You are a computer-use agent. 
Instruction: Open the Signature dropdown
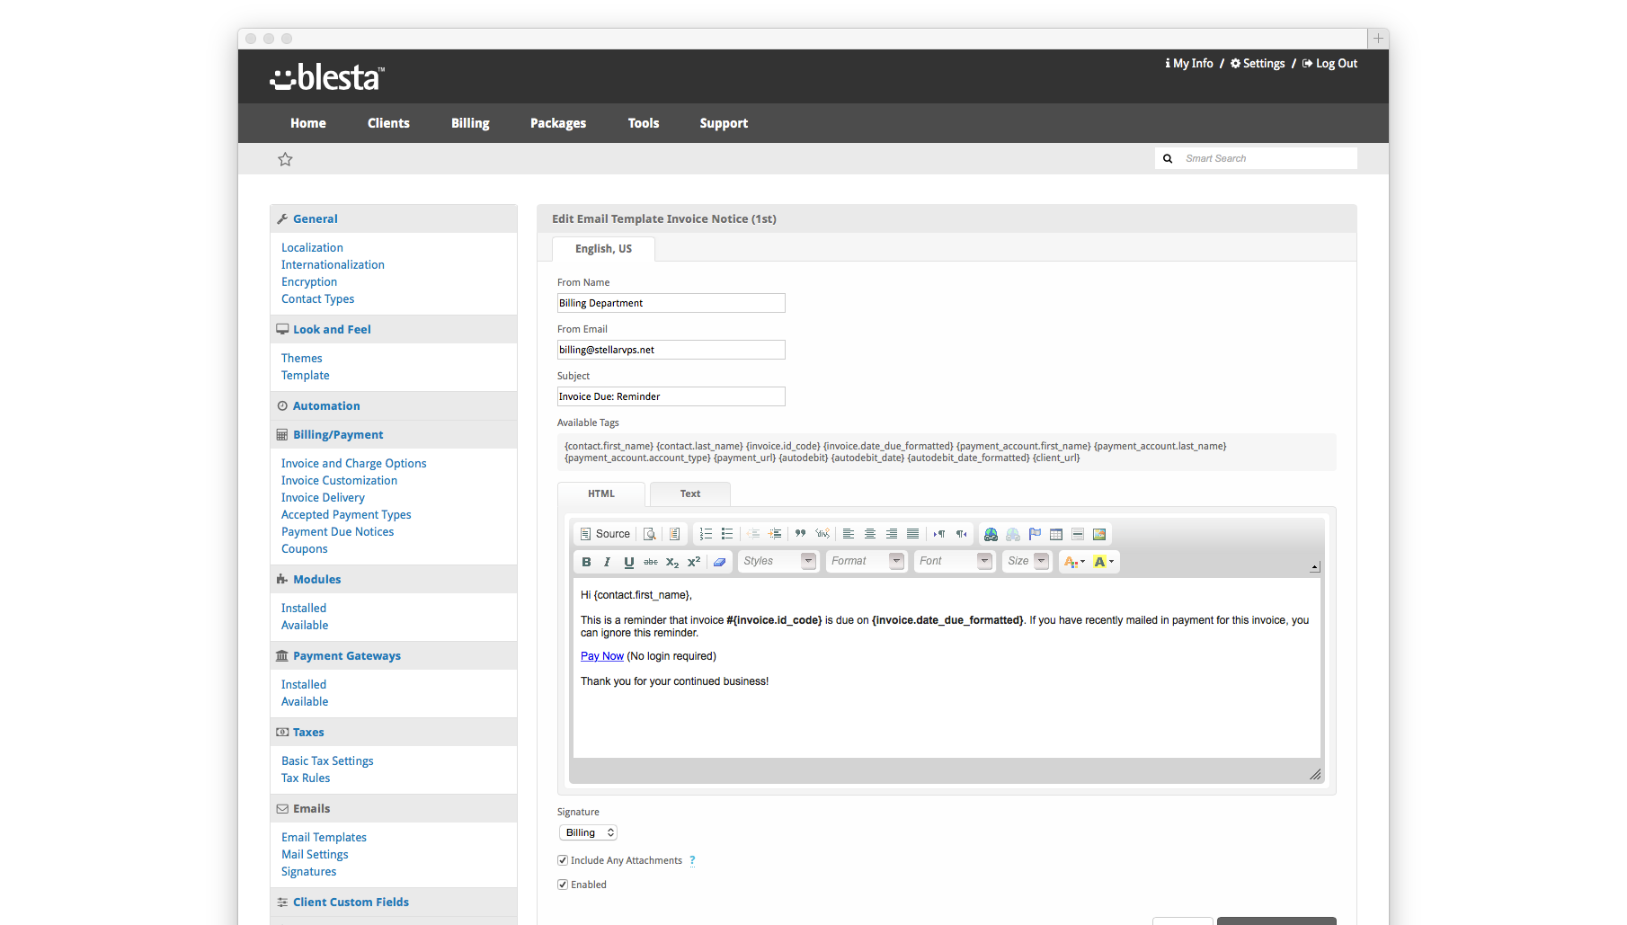(589, 832)
